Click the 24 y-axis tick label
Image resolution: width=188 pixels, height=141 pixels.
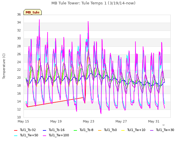[x=19, y=62]
